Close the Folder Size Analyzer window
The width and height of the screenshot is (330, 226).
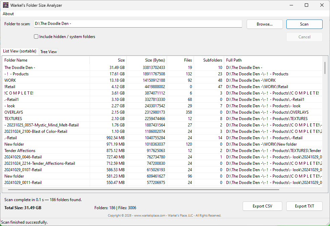(x=322, y=5)
